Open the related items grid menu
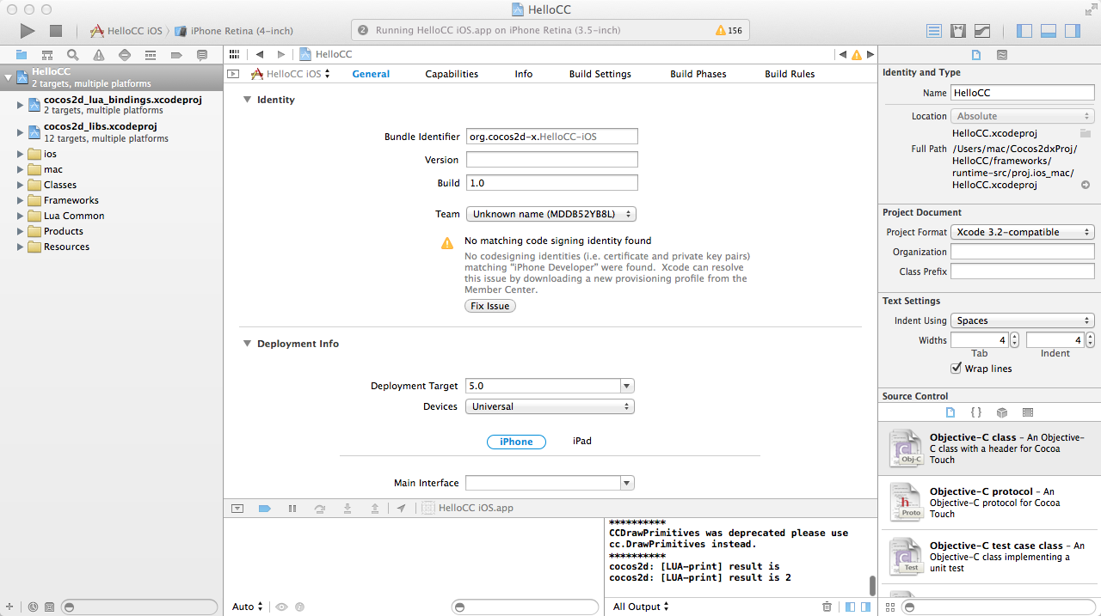 click(234, 54)
